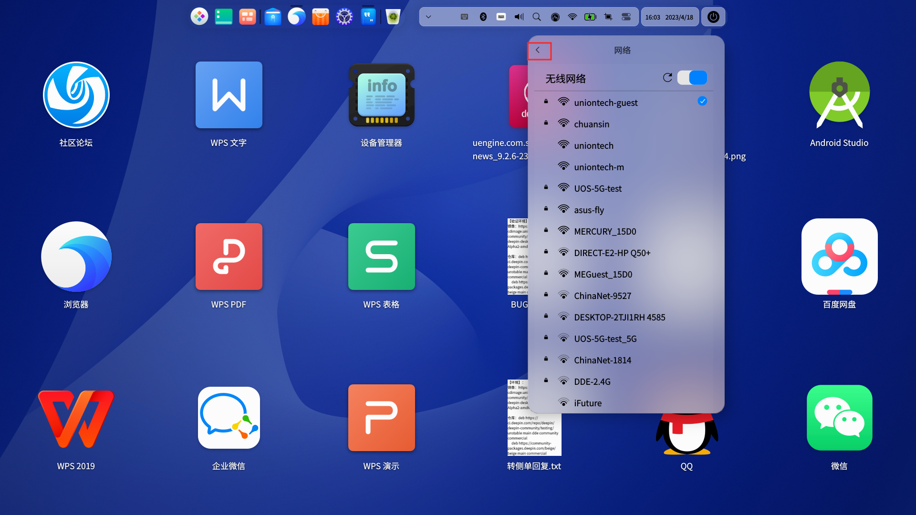
Task: Click the quick settings toggle tray icon
Action: [626, 17]
